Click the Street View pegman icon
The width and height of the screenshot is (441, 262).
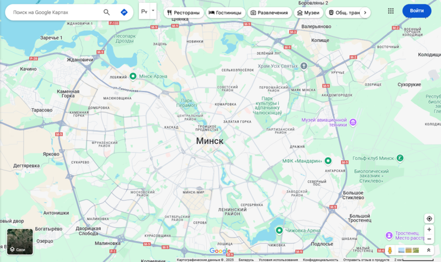[390, 250]
